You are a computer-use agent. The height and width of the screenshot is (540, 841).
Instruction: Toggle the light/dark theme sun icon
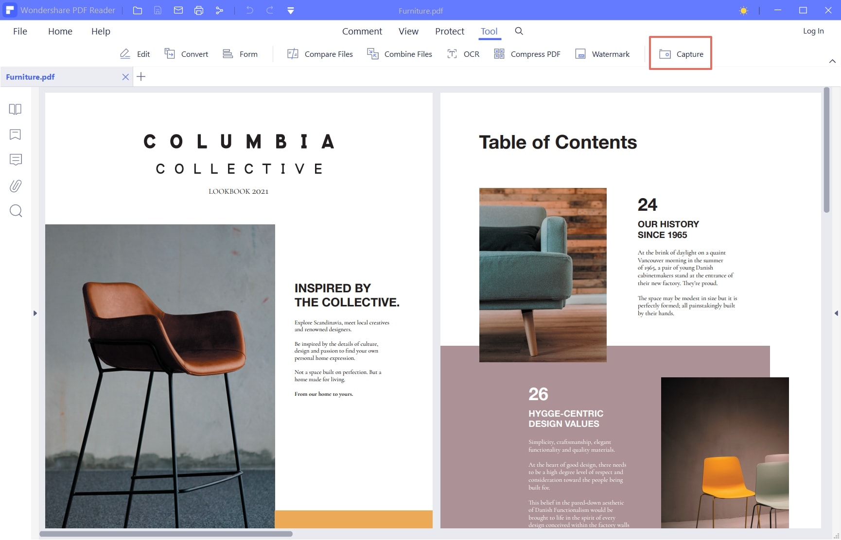[743, 10]
